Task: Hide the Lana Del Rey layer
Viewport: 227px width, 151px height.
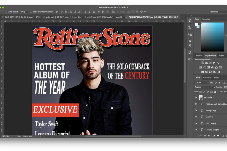Action: coord(196,124)
